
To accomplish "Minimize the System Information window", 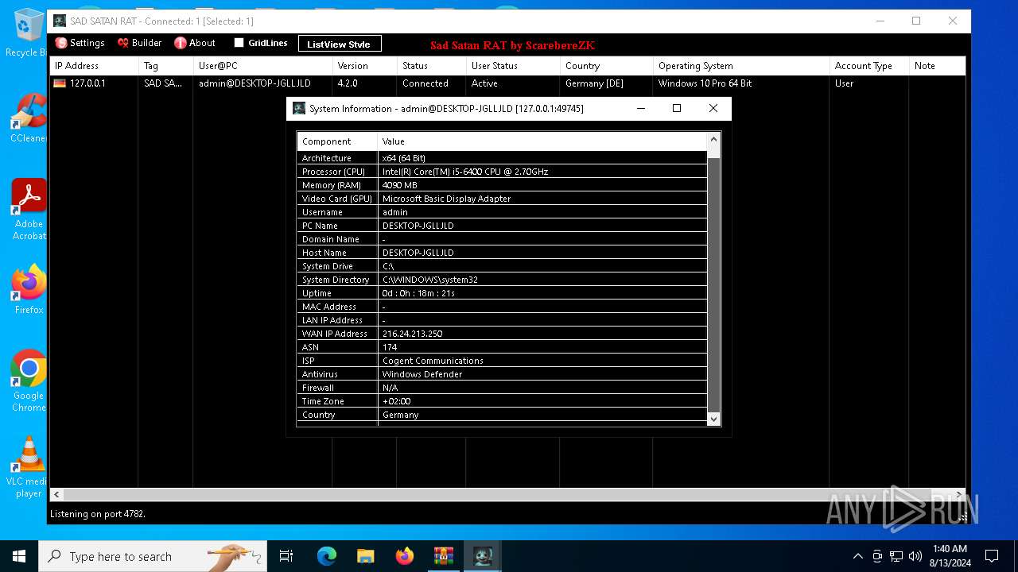I will coord(641,108).
